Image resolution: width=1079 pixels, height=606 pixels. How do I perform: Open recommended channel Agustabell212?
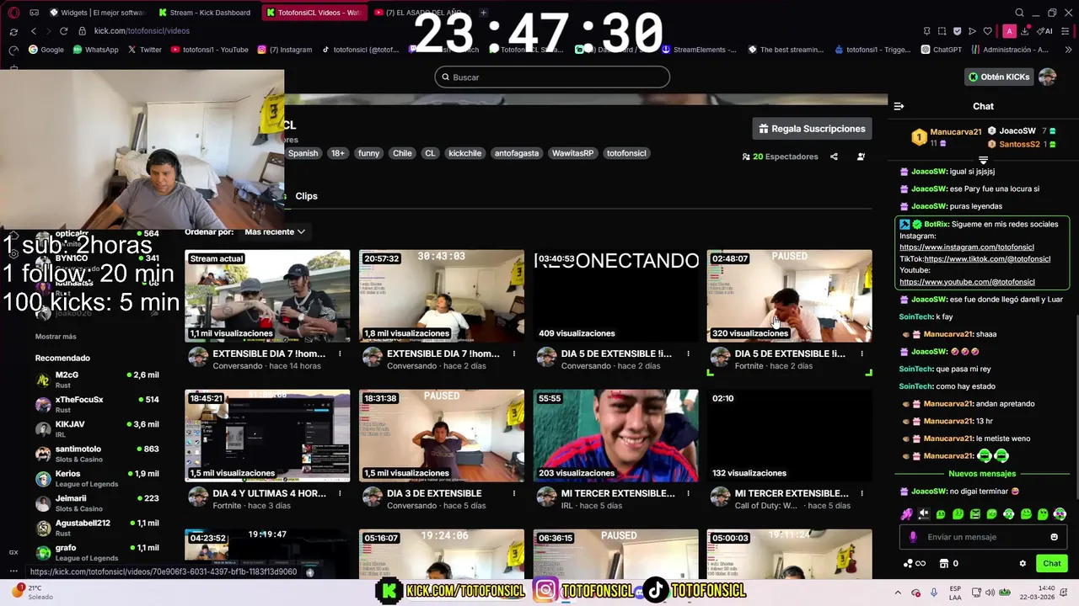[x=97, y=528]
